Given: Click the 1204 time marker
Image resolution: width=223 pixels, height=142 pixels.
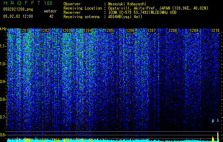Looking at the screenshot, I should click(x=88, y=31).
